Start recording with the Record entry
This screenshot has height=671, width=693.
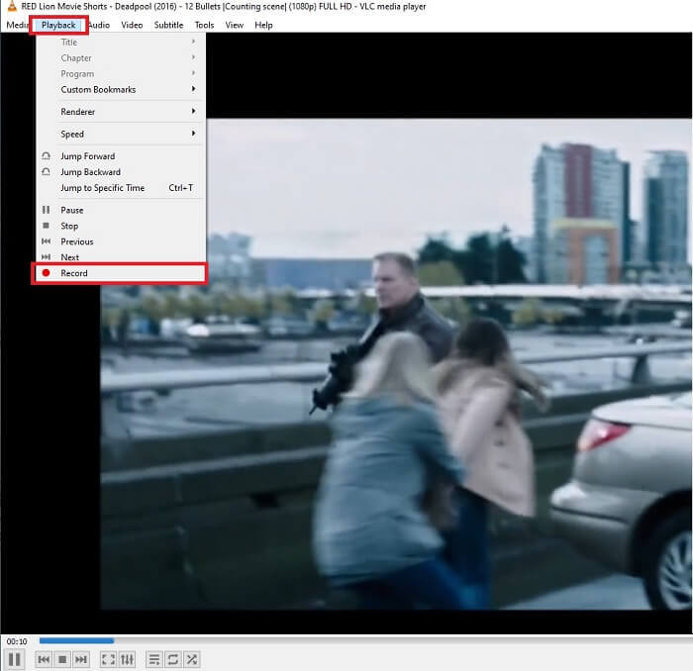point(119,273)
